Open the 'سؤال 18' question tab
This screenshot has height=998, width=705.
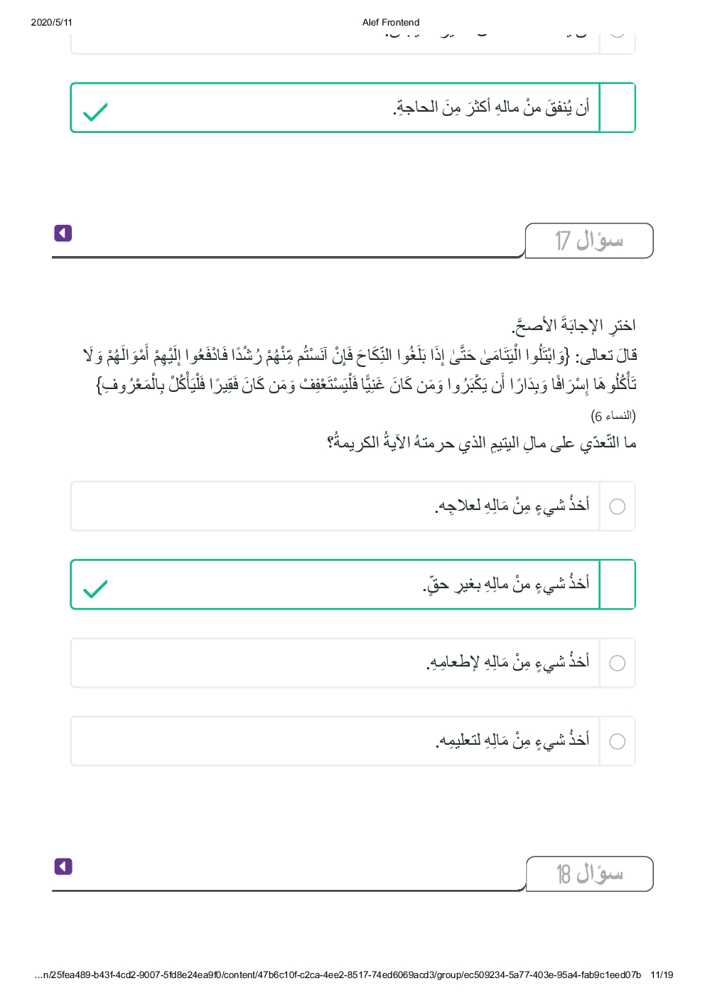pyautogui.click(x=588, y=874)
